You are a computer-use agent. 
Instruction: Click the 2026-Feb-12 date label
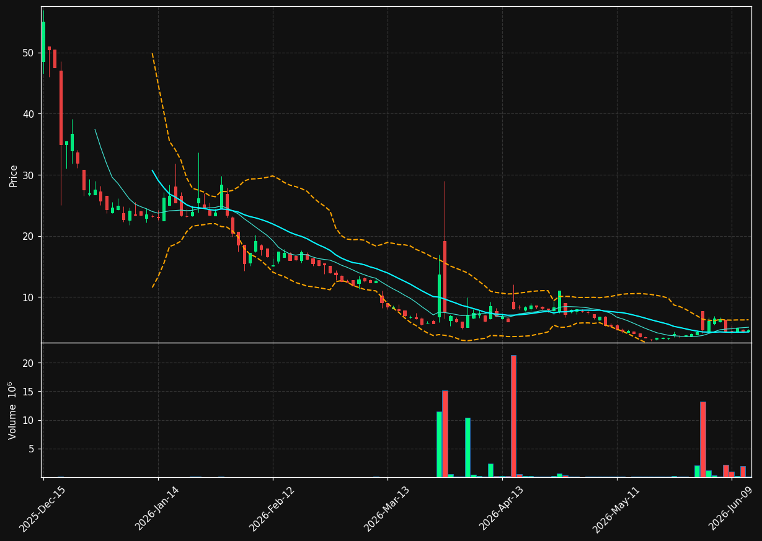pos(272,509)
